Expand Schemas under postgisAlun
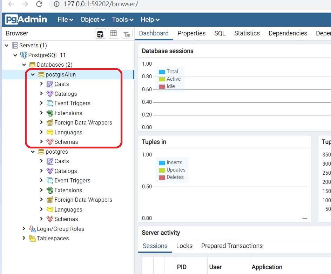Viewport: 331px width, 274px height. (x=41, y=141)
